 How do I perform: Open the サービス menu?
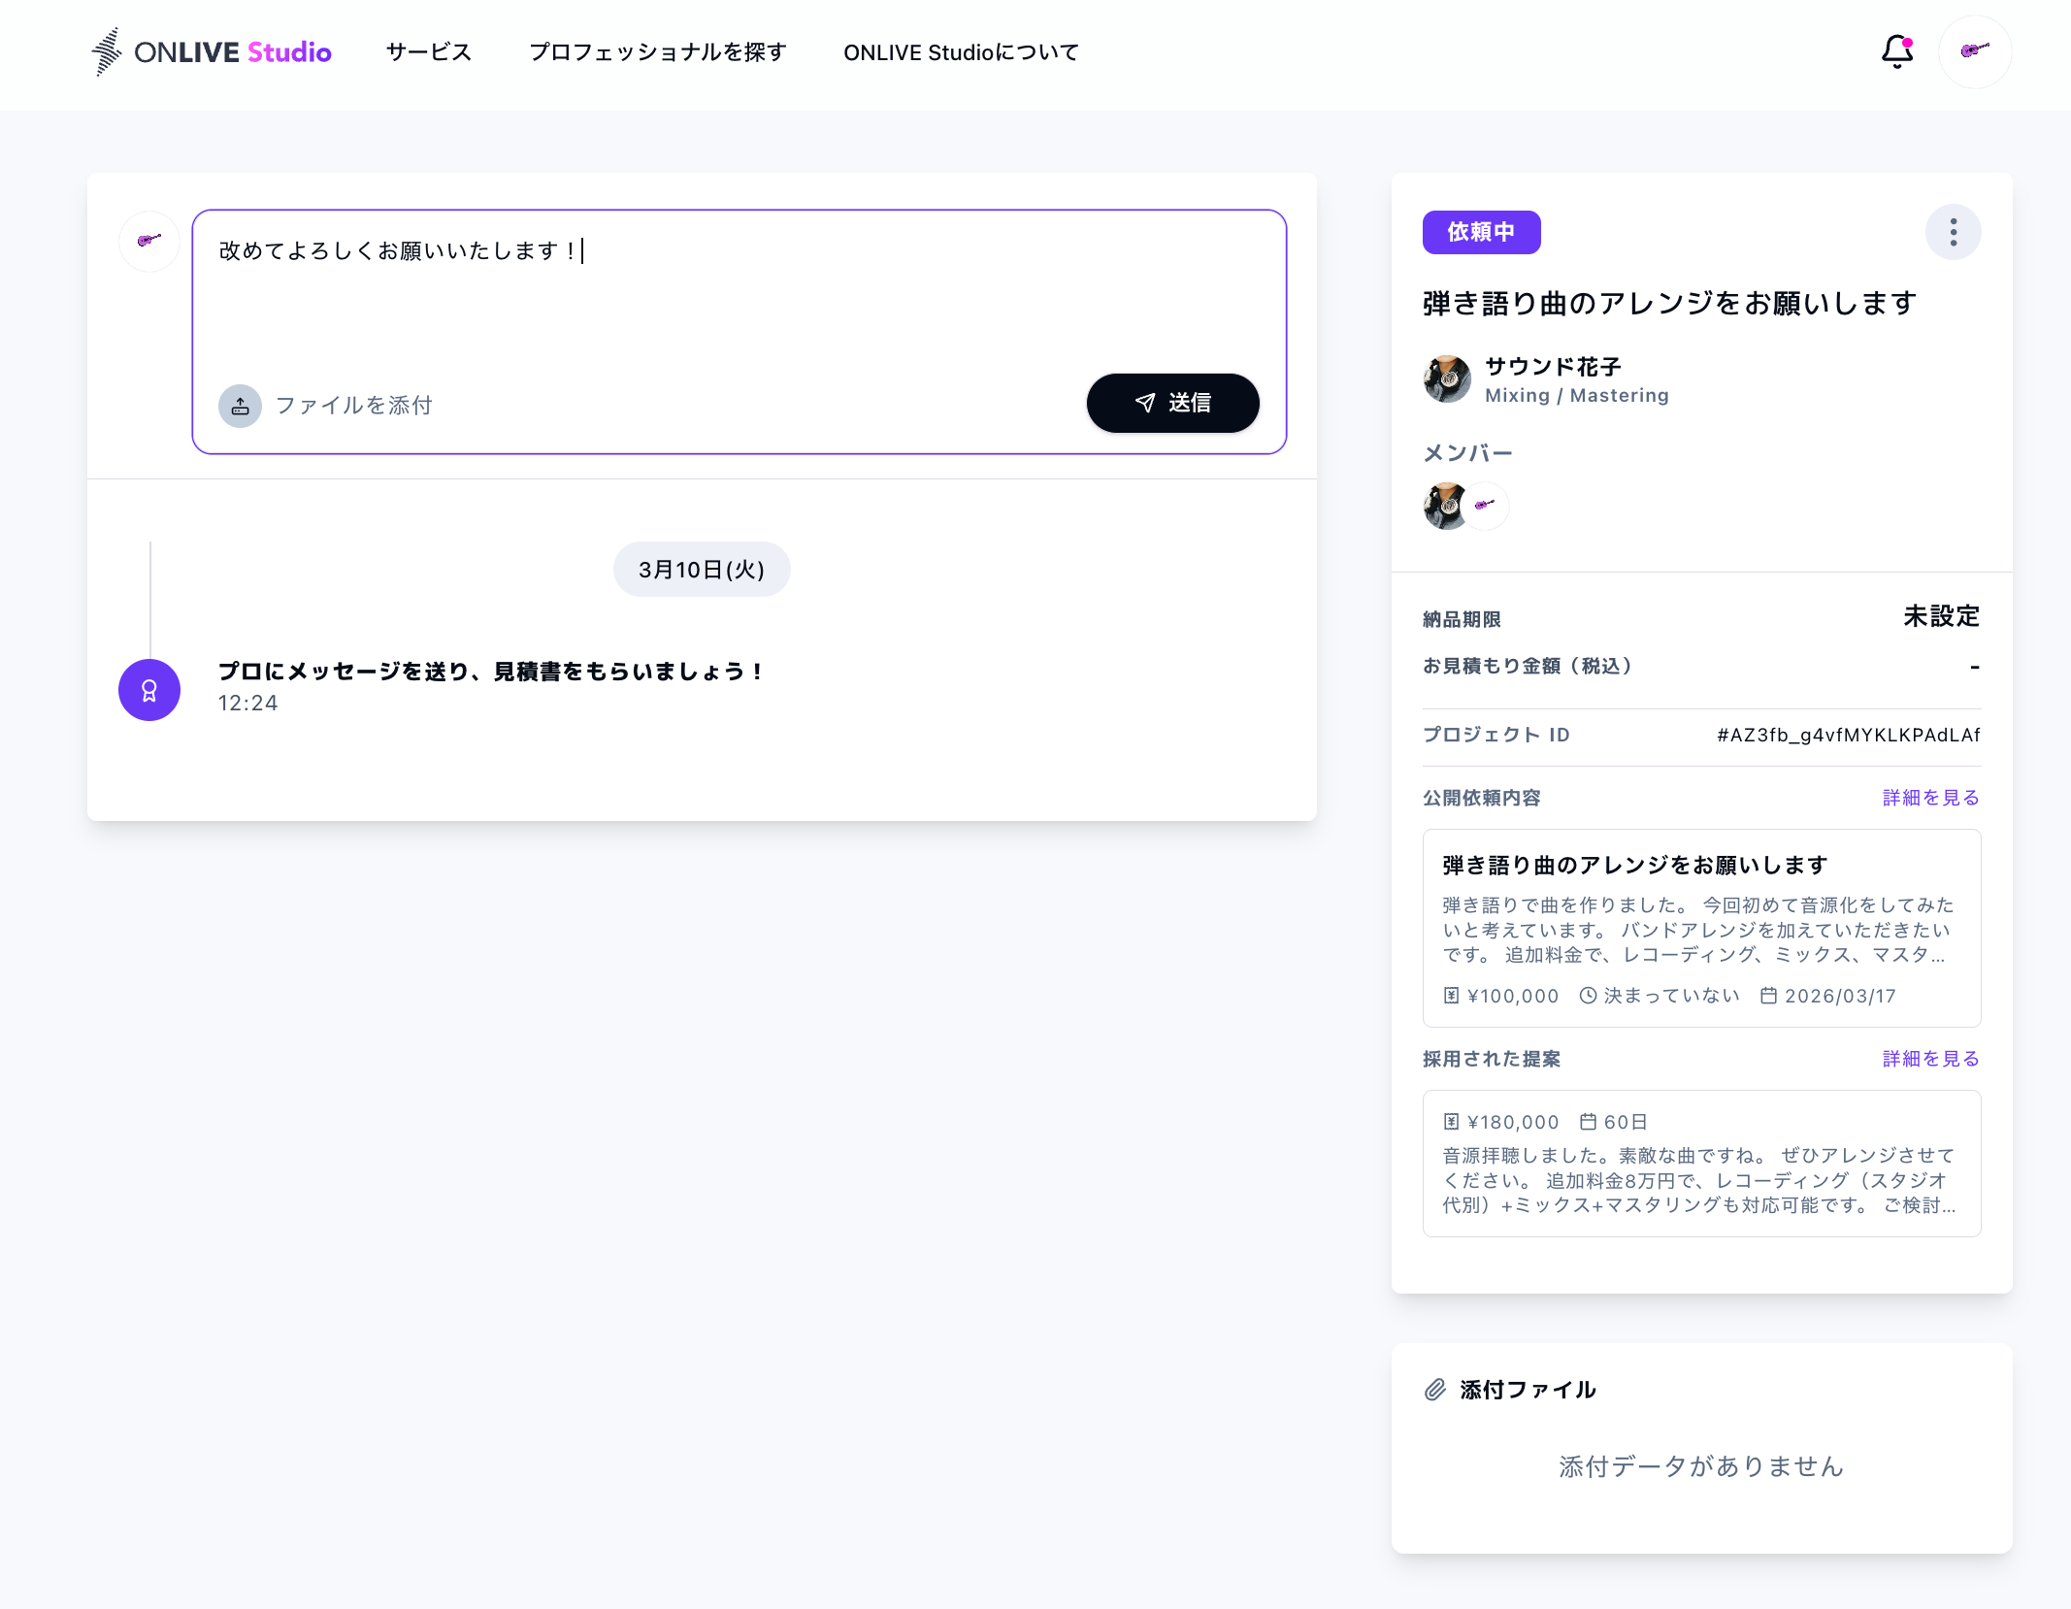[x=428, y=52]
